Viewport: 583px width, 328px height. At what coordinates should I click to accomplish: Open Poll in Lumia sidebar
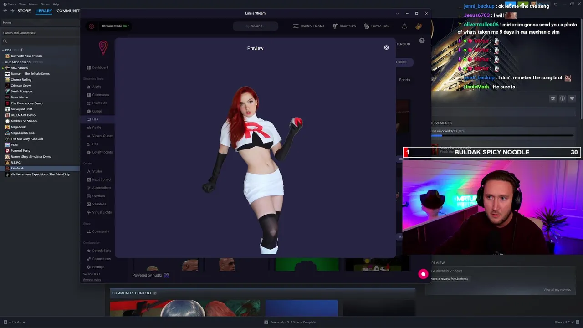click(92, 144)
